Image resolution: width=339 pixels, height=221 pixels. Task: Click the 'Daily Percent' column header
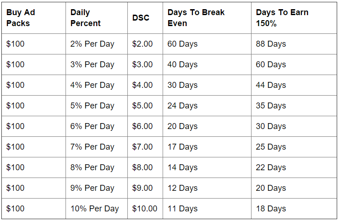pos(86,18)
